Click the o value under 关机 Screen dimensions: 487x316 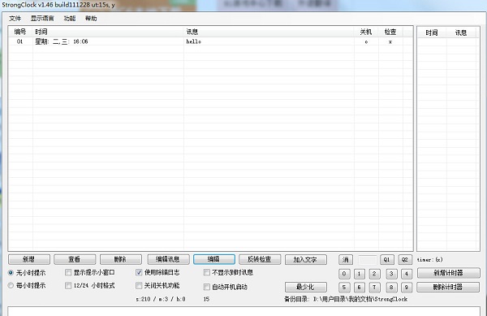click(366, 41)
